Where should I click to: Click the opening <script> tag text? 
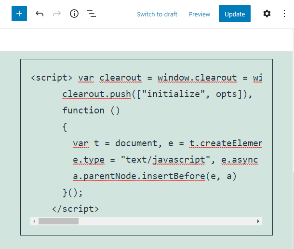[x=52, y=78]
